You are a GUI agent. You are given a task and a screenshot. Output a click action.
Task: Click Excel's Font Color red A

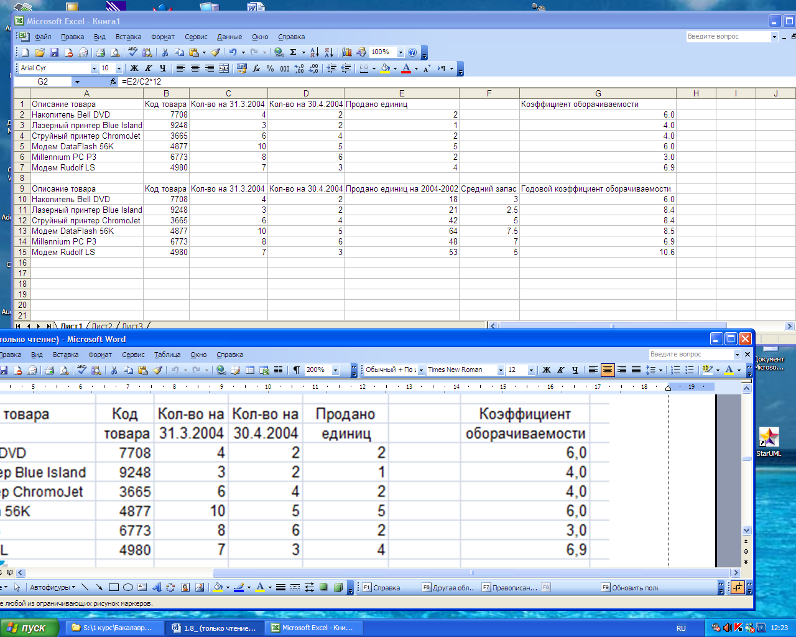[x=406, y=68]
